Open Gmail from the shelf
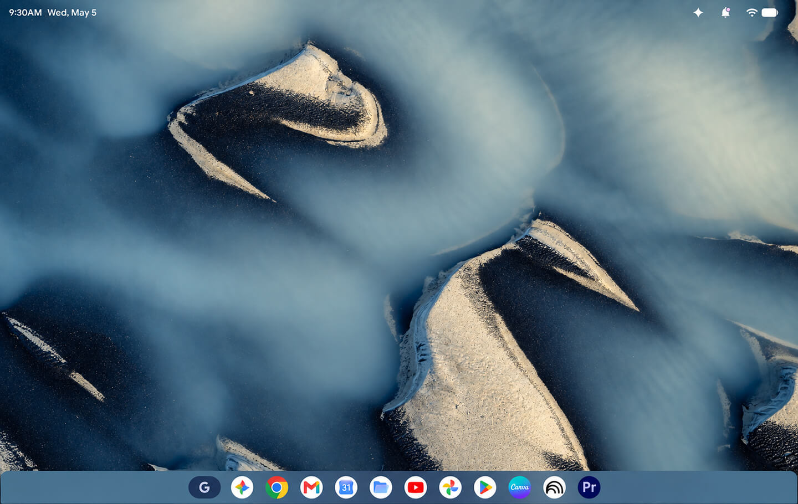Viewport: 798px width, 504px height. (x=311, y=487)
